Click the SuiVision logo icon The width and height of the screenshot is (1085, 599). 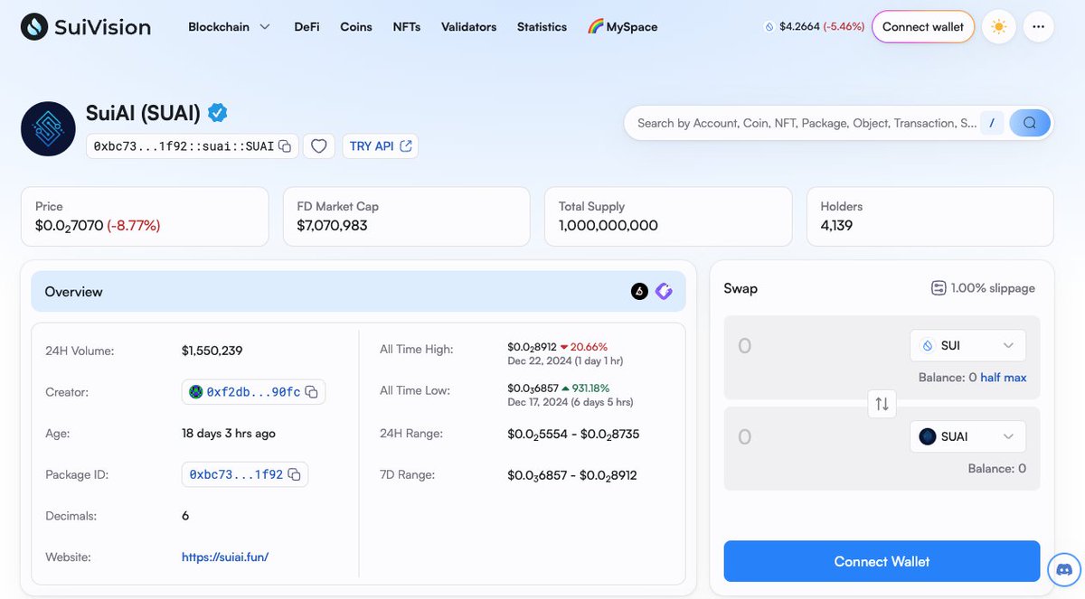click(x=33, y=27)
